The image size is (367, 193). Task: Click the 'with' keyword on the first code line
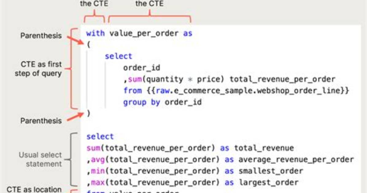click(x=95, y=33)
